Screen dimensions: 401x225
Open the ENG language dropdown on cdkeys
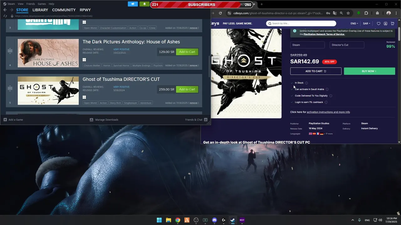point(354,23)
